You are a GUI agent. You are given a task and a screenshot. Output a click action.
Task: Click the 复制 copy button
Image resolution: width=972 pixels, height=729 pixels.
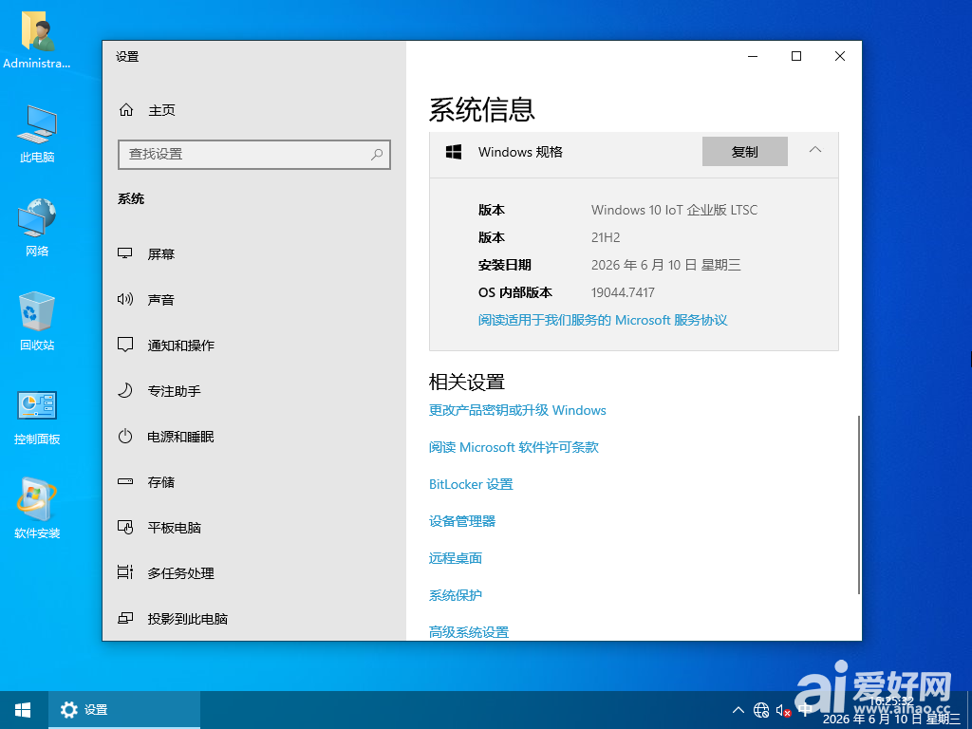point(744,152)
